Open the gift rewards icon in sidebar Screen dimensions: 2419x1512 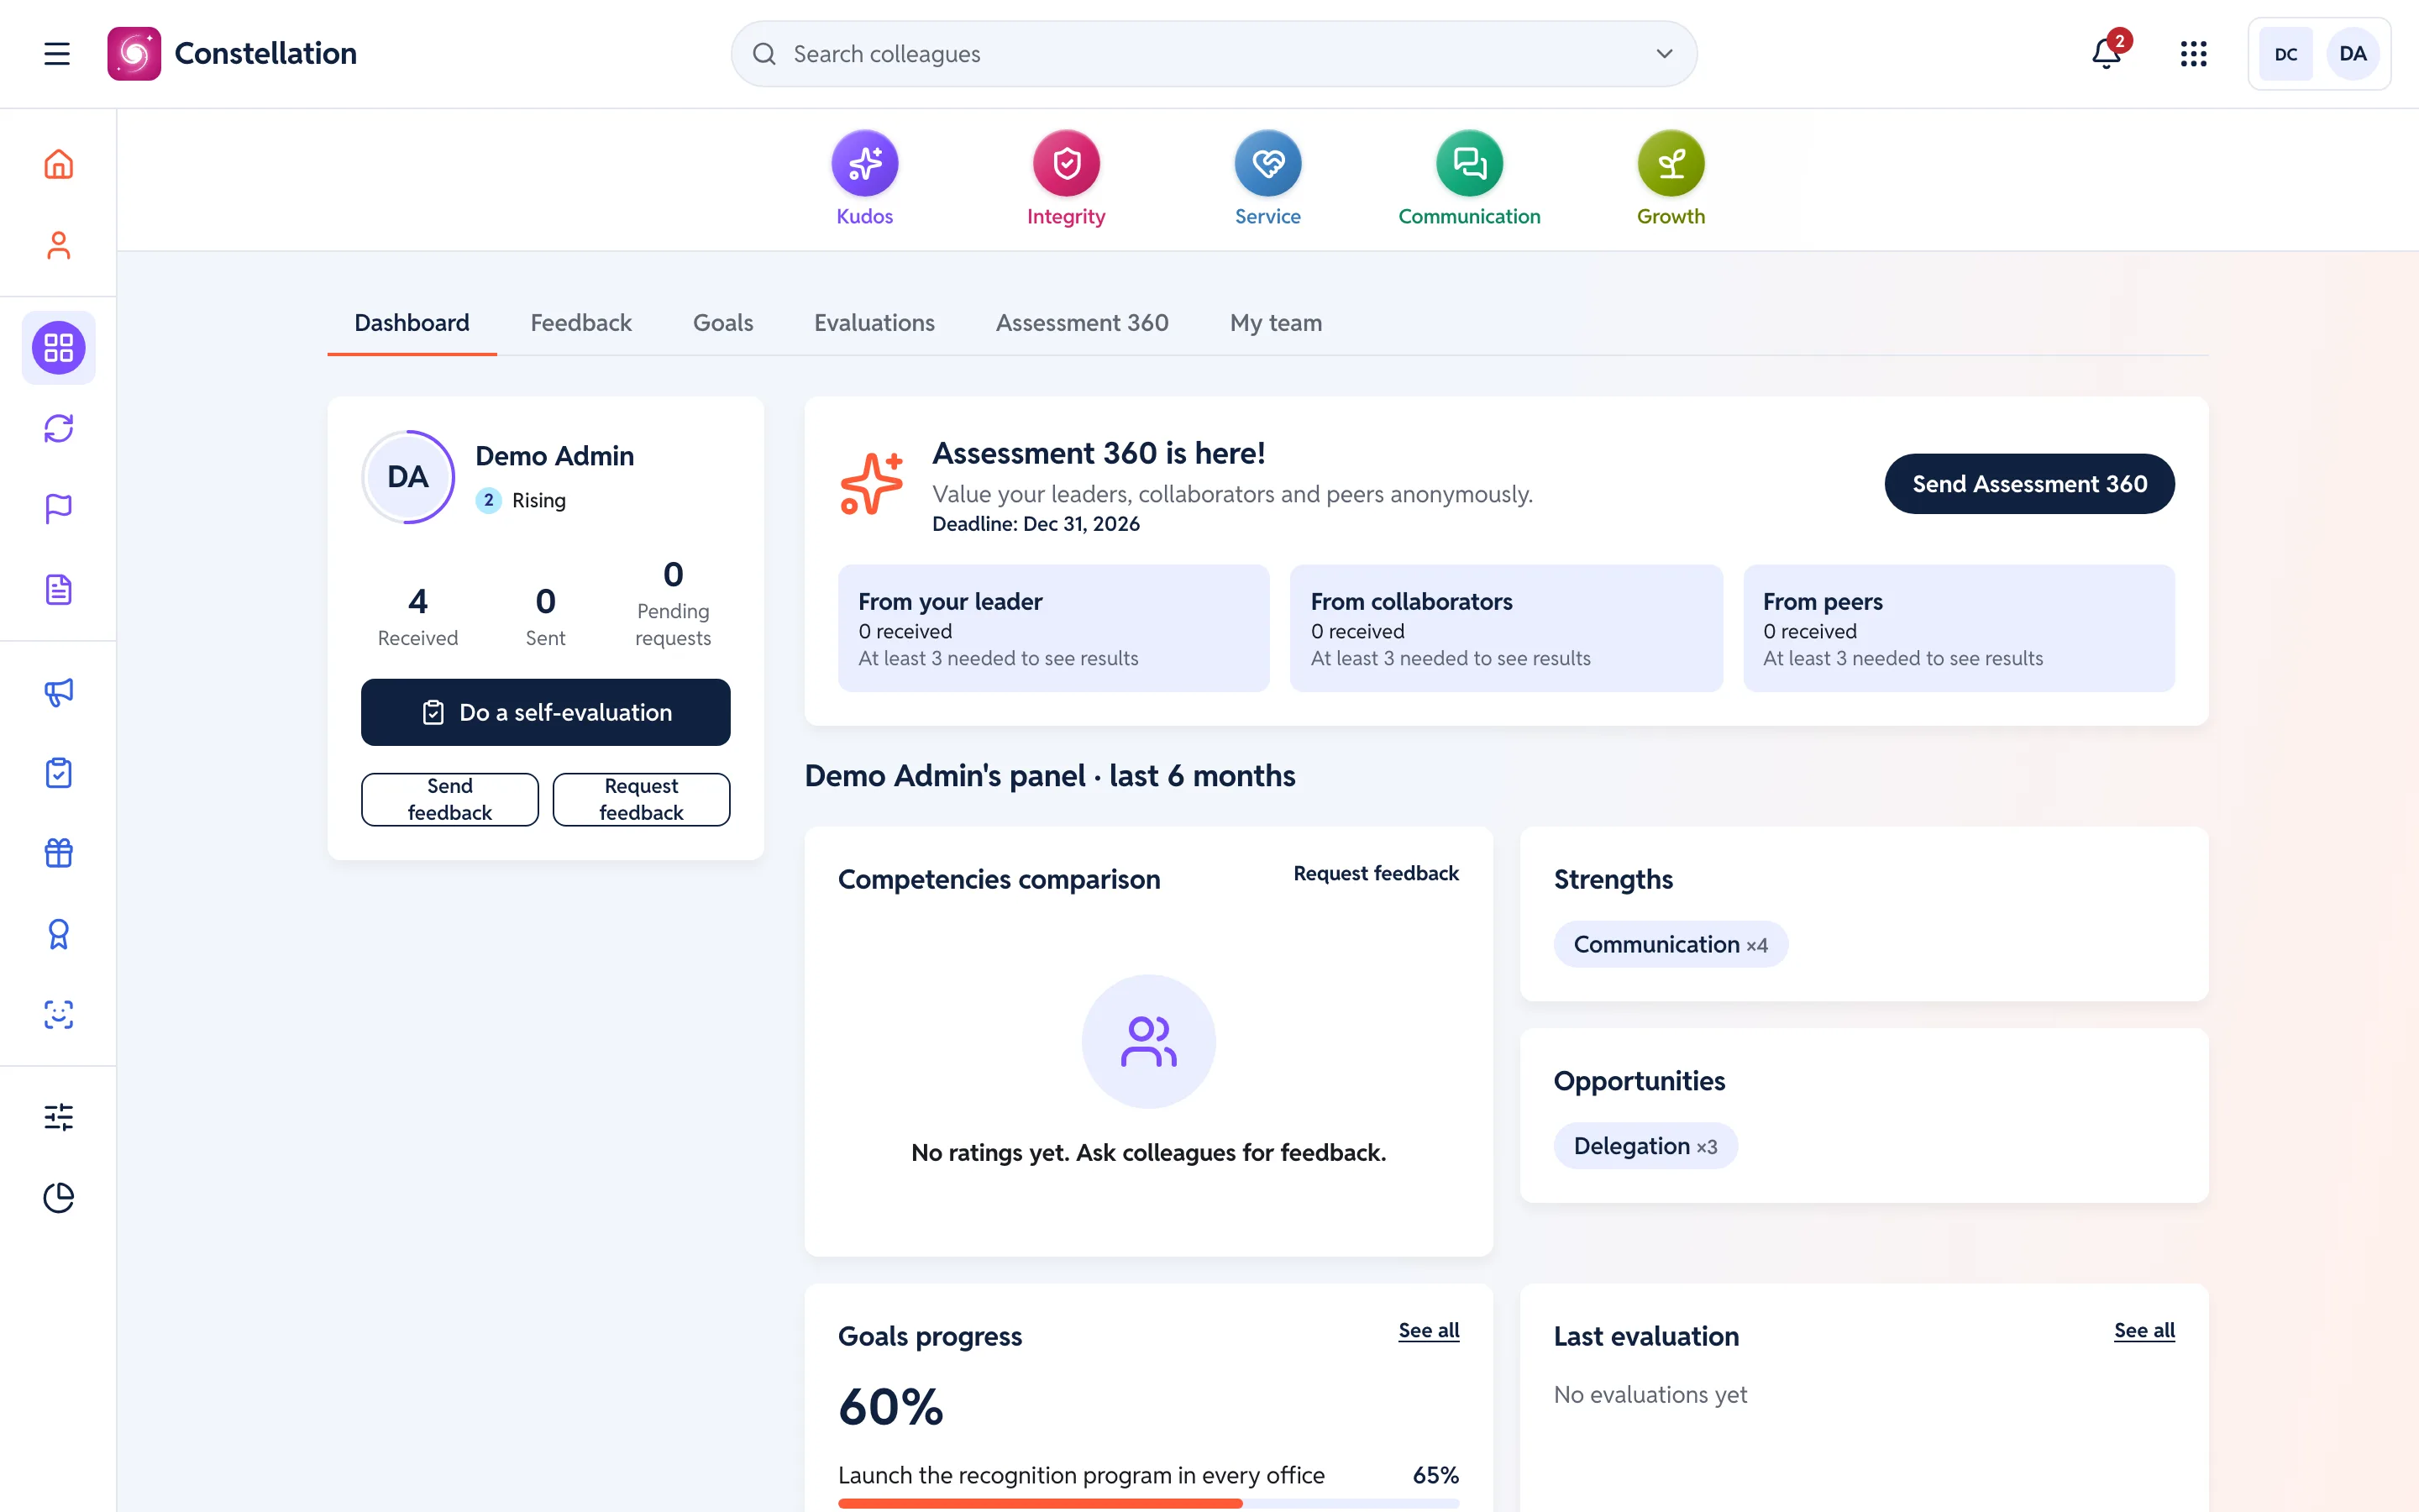click(59, 853)
